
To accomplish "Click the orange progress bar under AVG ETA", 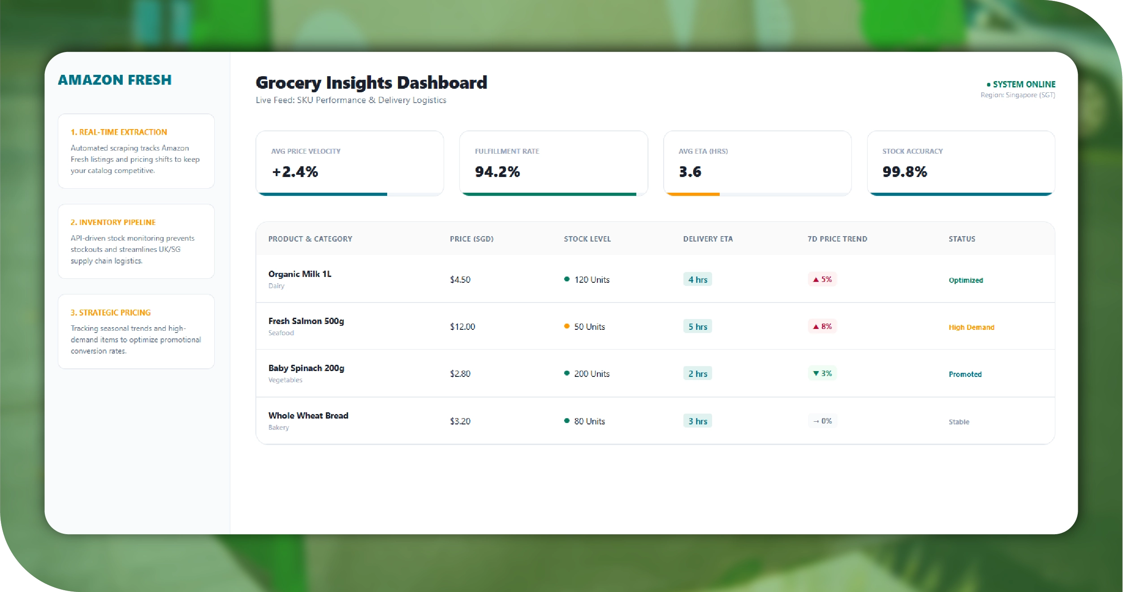I will (x=693, y=194).
